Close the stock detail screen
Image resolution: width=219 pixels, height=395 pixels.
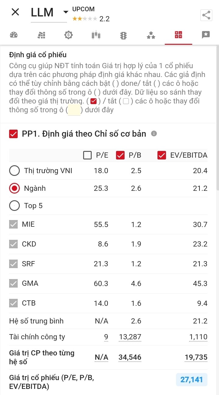[15, 12]
